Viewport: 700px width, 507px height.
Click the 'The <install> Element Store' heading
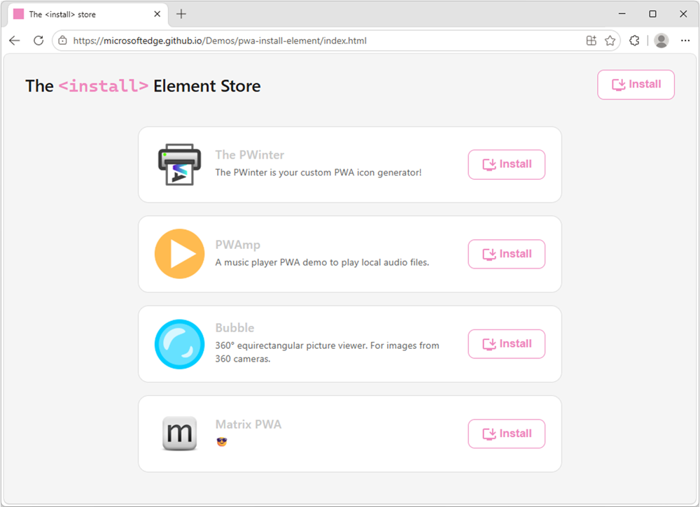[x=143, y=86]
